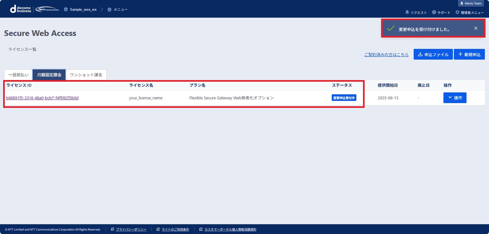
Task: Click the Secure Web Access page title
Action: 40,33
